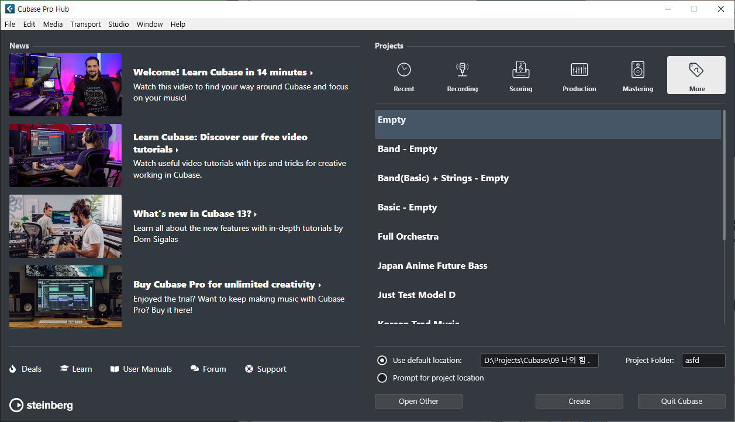
Task: Open the File menu
Action: [10, 24]
